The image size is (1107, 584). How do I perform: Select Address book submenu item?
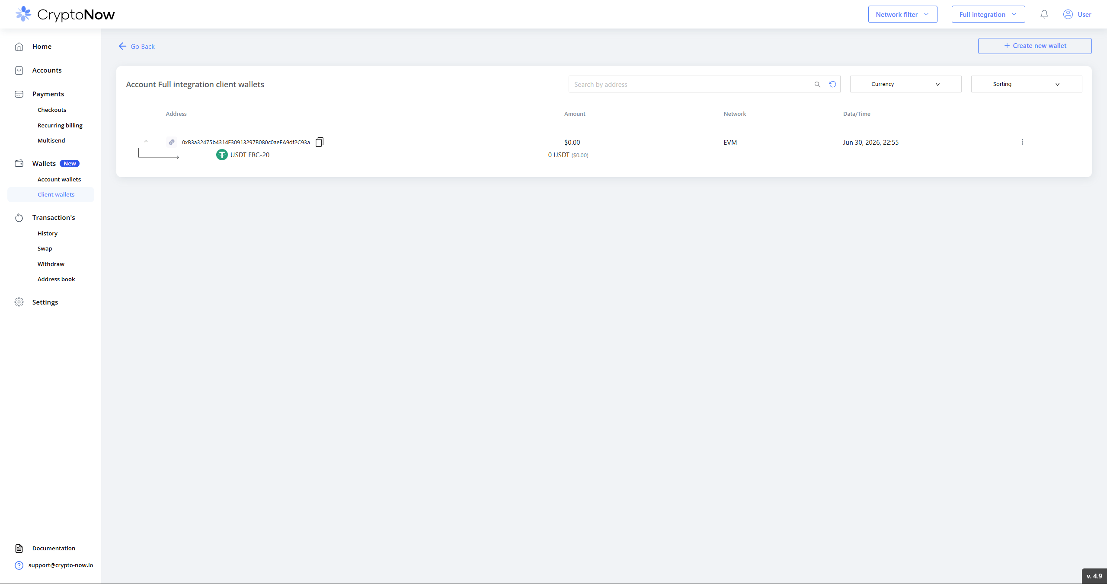[56, 279]
